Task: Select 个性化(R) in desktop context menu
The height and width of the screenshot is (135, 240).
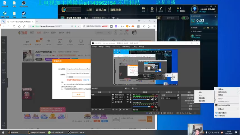Action: coord(227,116)
